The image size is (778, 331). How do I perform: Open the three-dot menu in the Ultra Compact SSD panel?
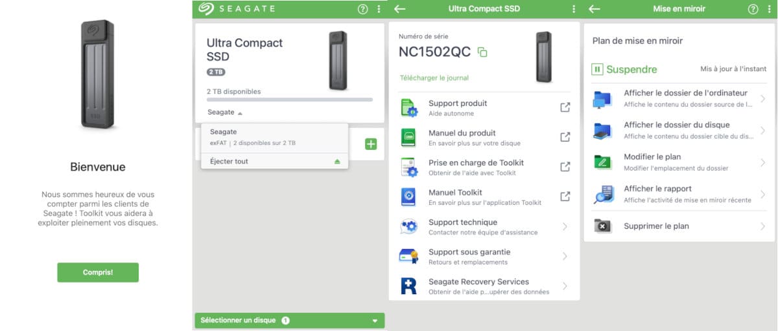pos(574,9)
